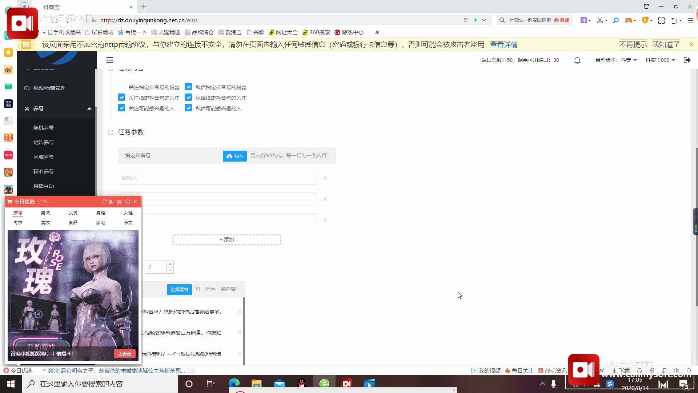Click the logout icon at top right
The width and height of the screenshot is (698, 393).
[687, 60]
